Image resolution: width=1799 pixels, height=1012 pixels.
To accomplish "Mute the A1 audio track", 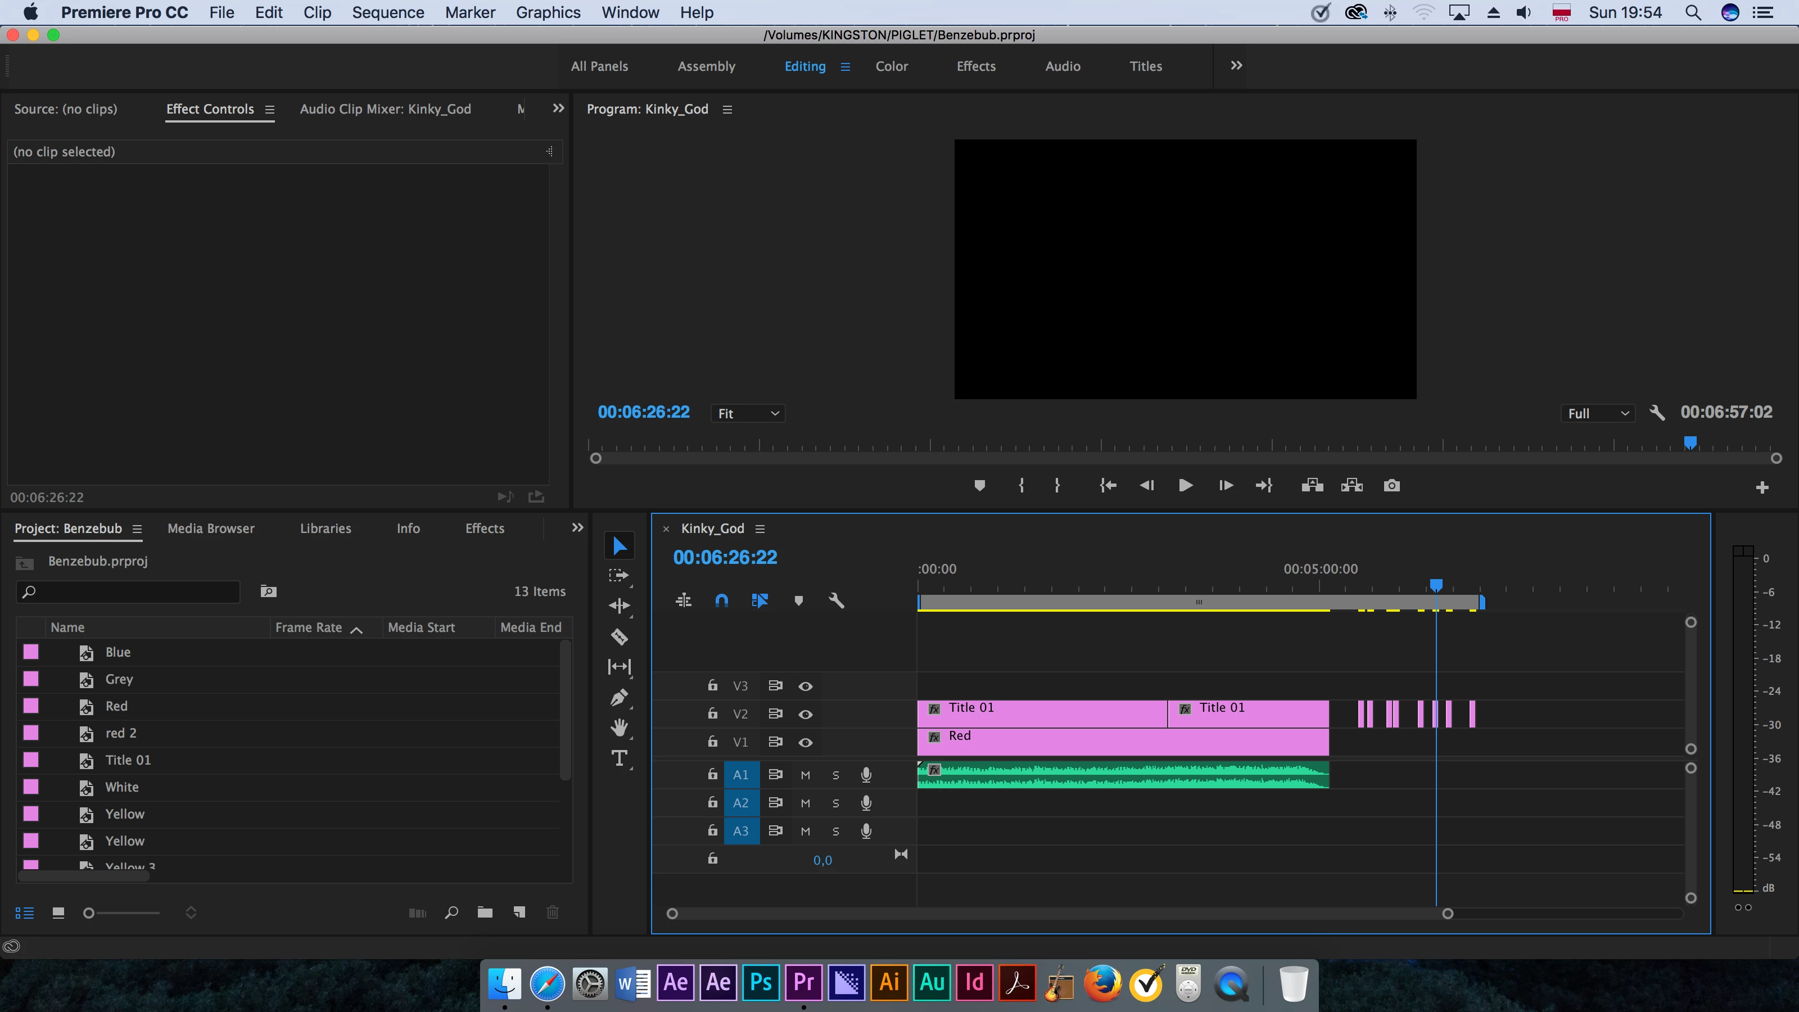I will (805, 775).
